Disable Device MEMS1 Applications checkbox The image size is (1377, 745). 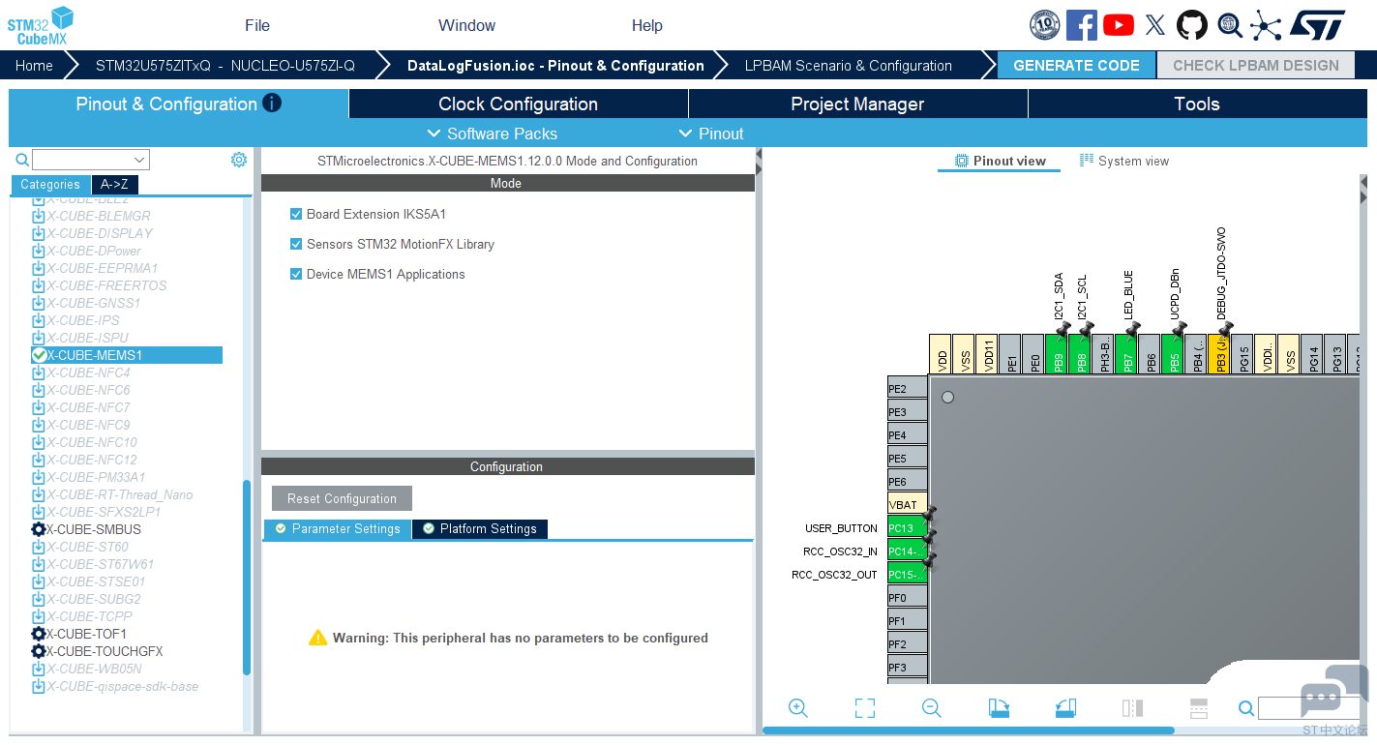coord(296,274)
